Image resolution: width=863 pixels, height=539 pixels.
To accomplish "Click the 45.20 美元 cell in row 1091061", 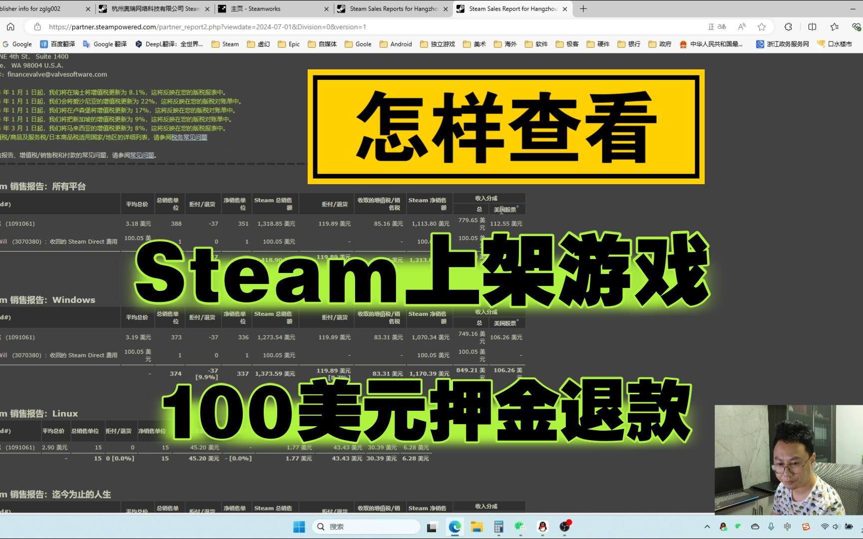I will [x=205, y=447].
